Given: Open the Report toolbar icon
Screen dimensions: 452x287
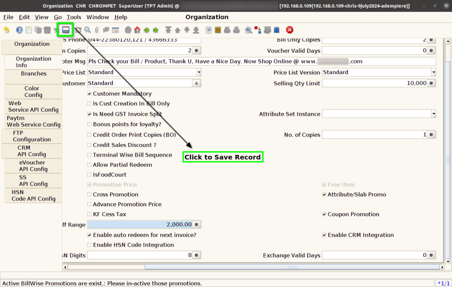Looking at the screenshot, I should pyautogui.click(x=209, y=30).
